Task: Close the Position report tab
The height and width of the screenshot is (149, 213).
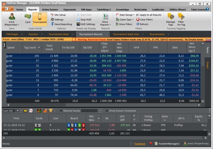Action: click(42, 34)
